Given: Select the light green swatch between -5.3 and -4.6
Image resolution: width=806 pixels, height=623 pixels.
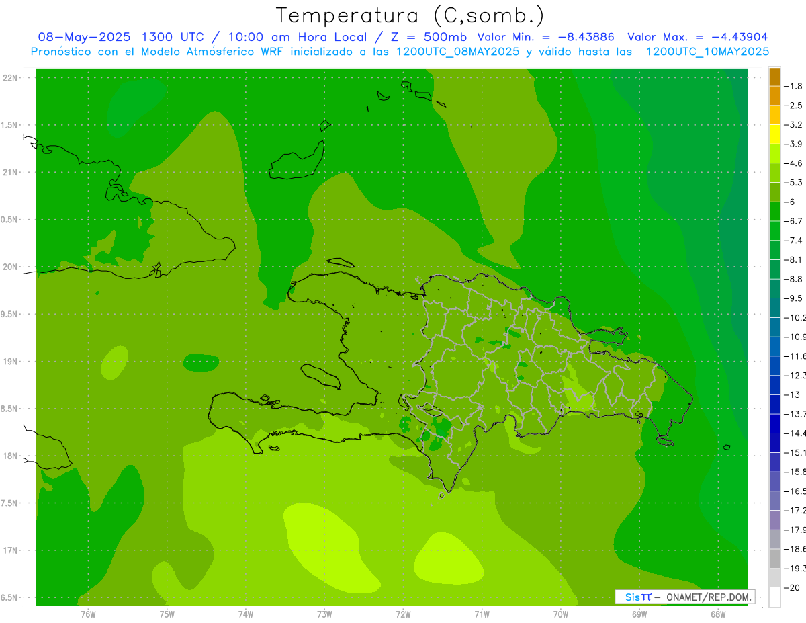Looking at the screenshot, I should point(774,173).
